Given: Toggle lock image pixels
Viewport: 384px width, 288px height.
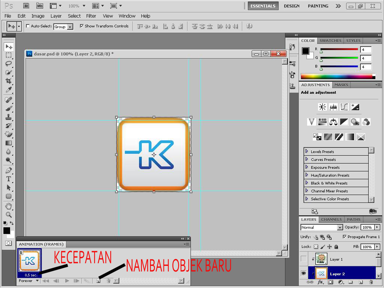Looking at the screenshot, I should click(323, 247).
